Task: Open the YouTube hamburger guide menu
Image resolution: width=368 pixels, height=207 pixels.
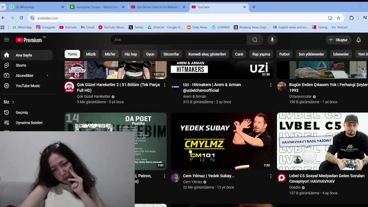Action: [7, 40]
